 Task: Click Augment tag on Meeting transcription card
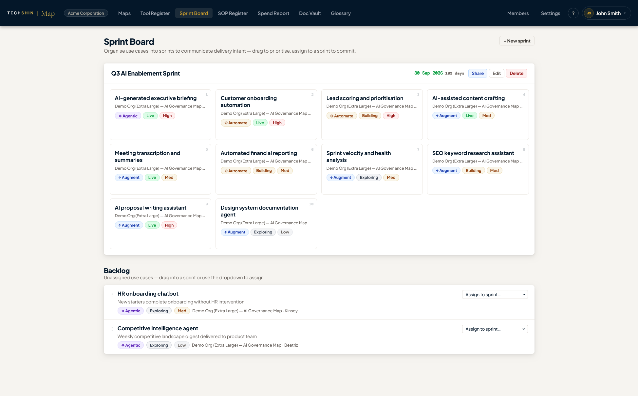[x=129, y=178]
